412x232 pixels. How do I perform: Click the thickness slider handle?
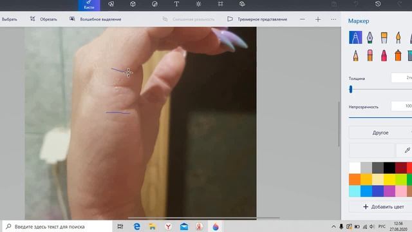[x=350, y=90]
